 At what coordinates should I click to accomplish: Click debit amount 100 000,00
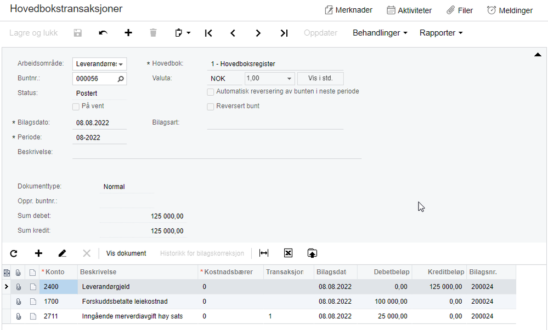pyautogui.click(x=391, y=302)
